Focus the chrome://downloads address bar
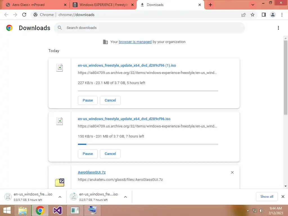Viewport: 288px width, 216px height. pyautogui.click(x=76, y=15)
